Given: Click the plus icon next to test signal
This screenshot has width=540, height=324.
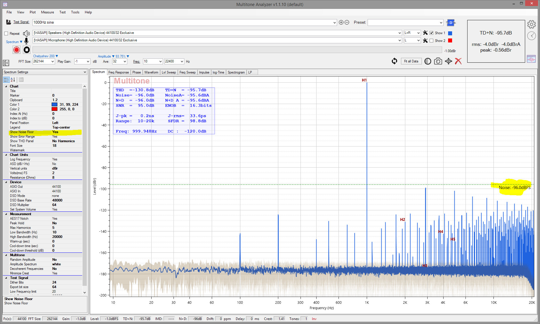Looking at the screenshot, I should 341,22.
